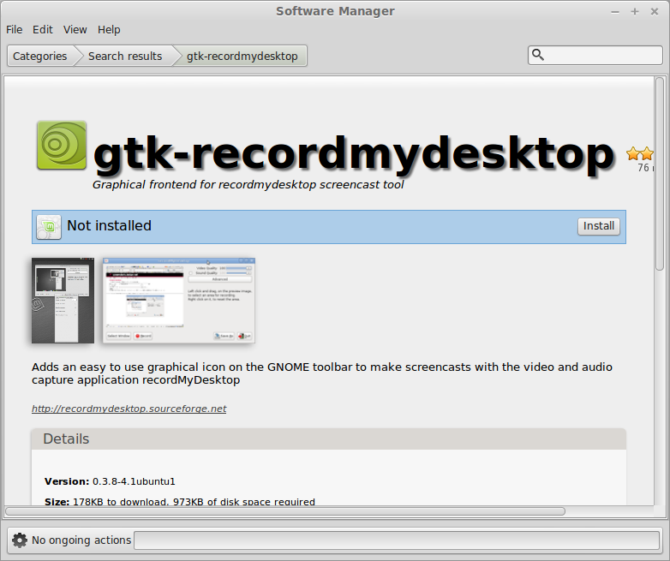The width and height of the screenshot is (670, 561).
Task: Close the Software Manager window
Action: (x=655, y=11)
